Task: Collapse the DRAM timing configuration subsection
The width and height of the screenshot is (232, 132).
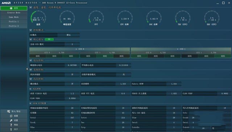Action: (30, 103)
